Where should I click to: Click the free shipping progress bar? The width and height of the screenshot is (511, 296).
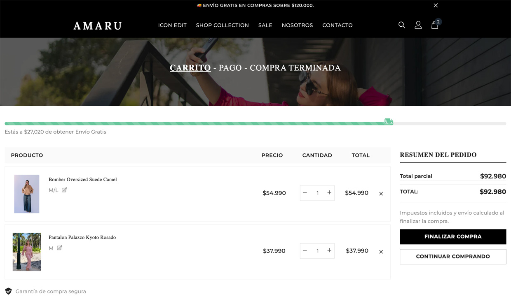tap(255, 123)
